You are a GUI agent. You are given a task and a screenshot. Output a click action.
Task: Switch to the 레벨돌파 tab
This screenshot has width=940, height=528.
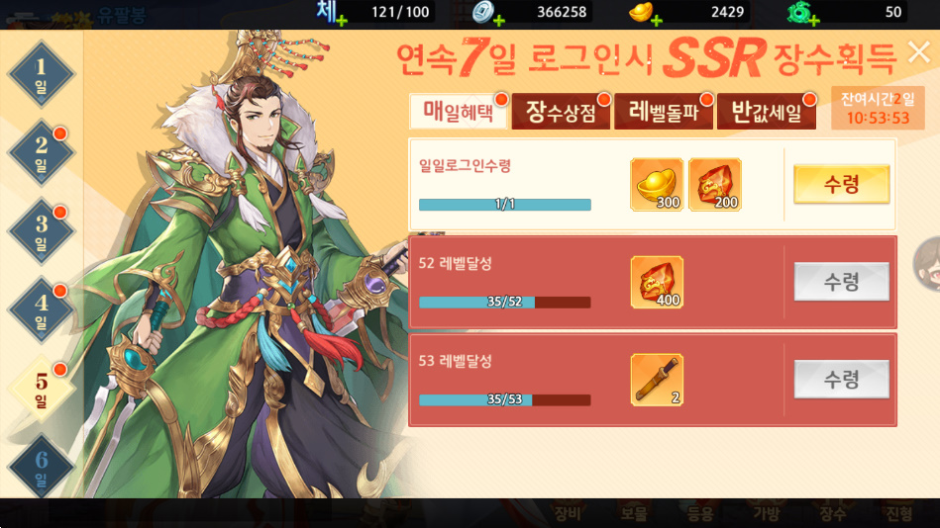pos(664,112)
